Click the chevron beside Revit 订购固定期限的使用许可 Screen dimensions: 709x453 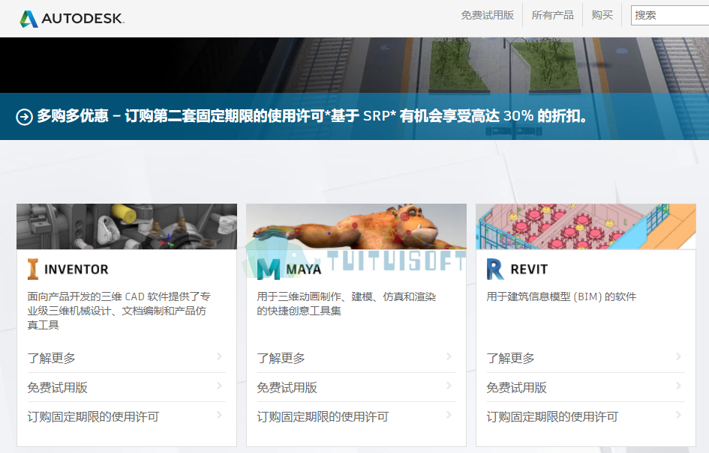pyautogui.click(x=679, y=415)
